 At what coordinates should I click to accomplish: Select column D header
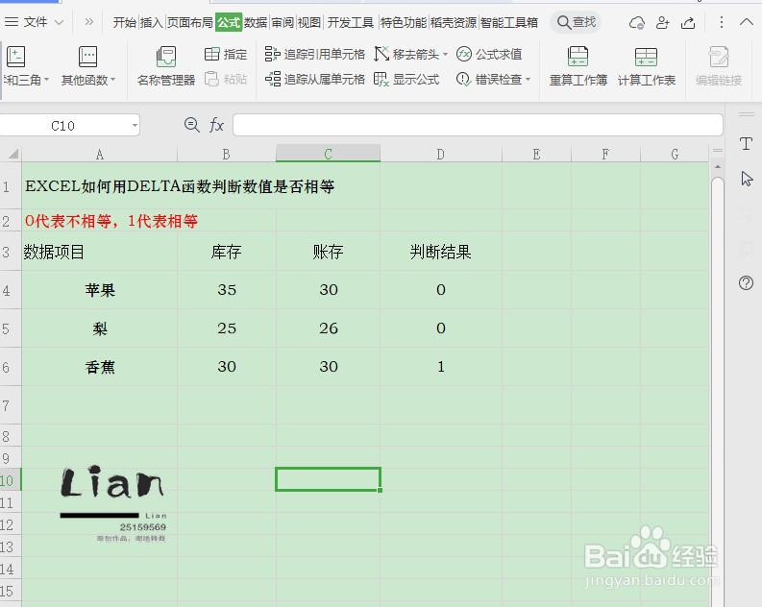[x=441, y=154]
